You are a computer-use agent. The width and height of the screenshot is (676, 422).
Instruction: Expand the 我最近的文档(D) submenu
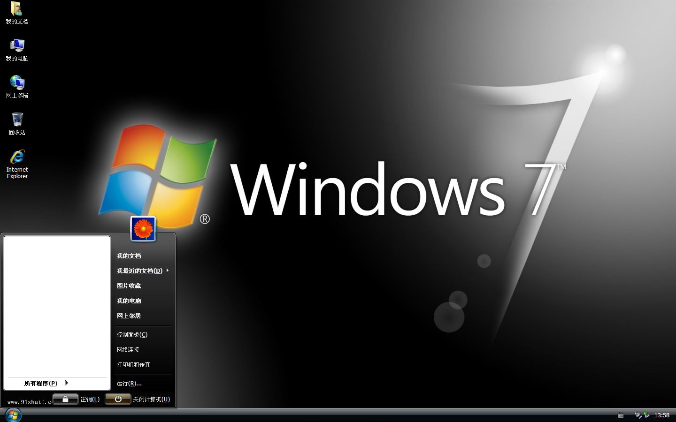143,271
